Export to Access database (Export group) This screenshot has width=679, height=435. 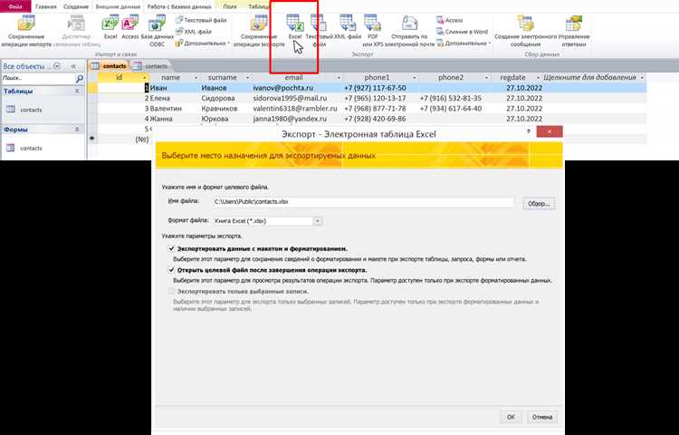click(x=449, y=20)
